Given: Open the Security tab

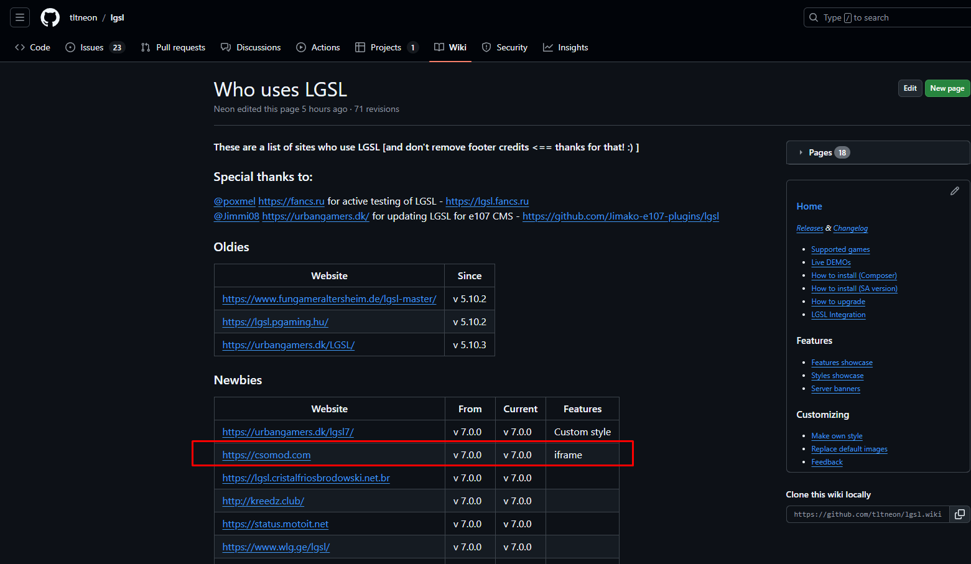Looking at the screenshot, I should click(x=504, y=47).
